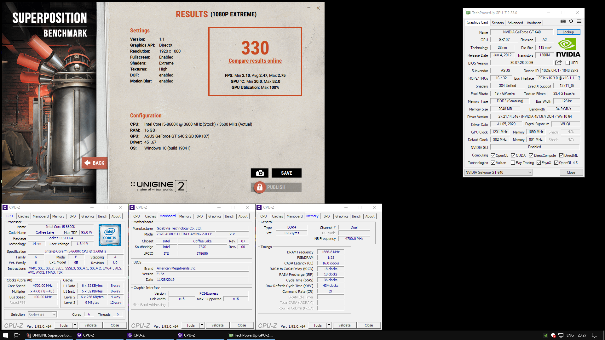
Task: Click the lock icon on the Publish button
Action: click(x=260, y=187)
